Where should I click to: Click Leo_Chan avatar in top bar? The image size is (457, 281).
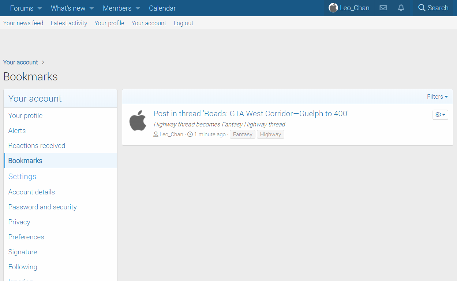[x=333, y=8]
